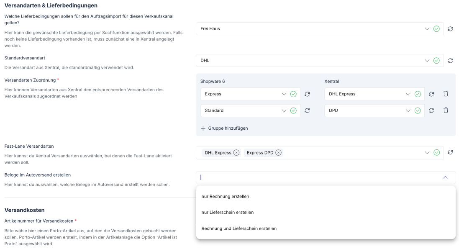Click the Standardversandart label
Image resolution: width=459 pixels, height=249 pixels.
pos(25,58)
